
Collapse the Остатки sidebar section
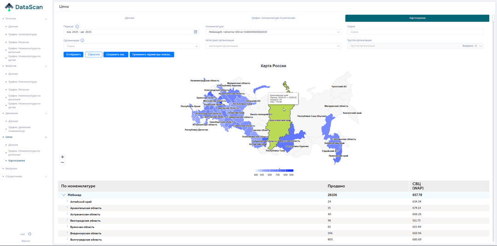(46, 19)
